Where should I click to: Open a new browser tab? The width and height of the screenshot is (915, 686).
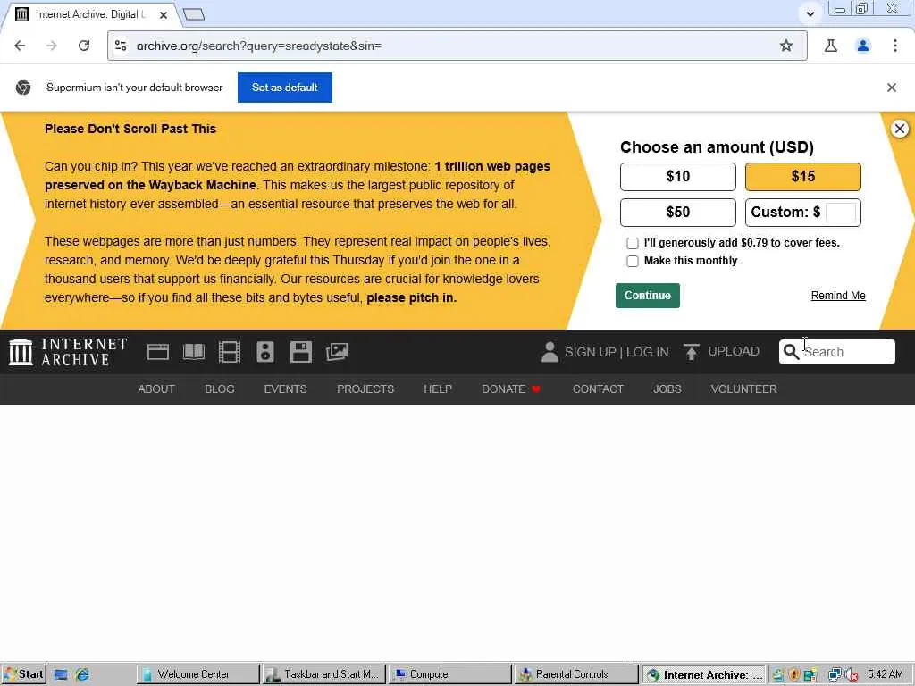pyautogui.click(x=194, y=14)
